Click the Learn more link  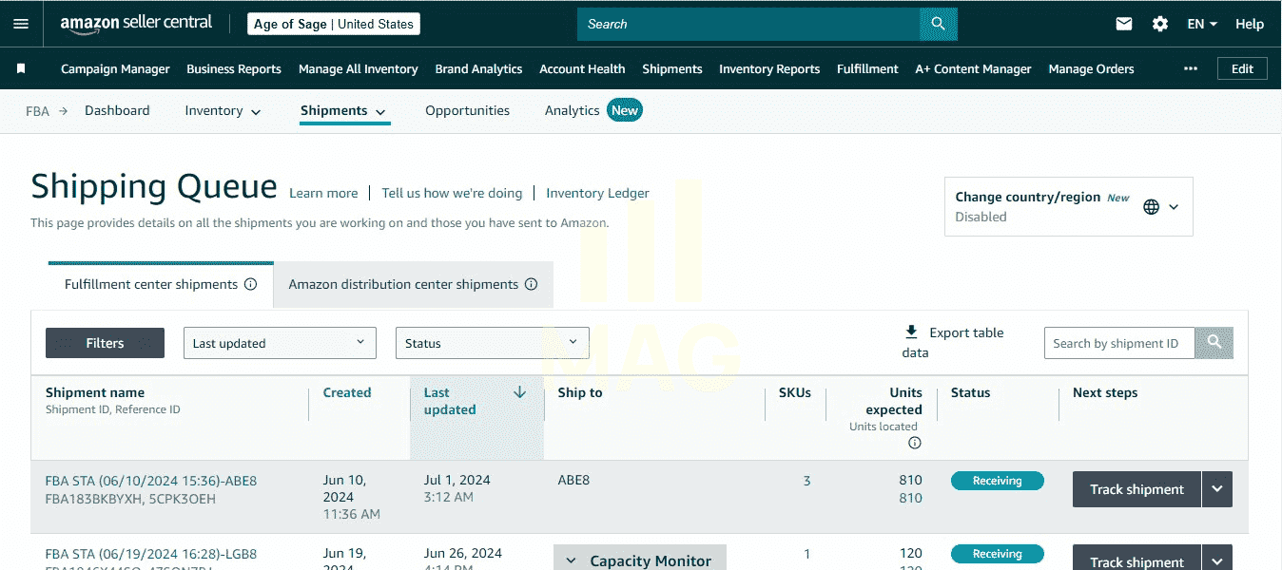point(323,193)
